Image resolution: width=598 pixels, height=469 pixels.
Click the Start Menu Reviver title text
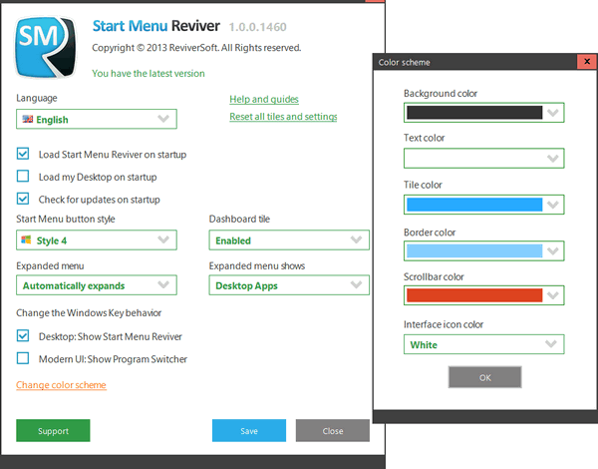[x=156, y=26]
